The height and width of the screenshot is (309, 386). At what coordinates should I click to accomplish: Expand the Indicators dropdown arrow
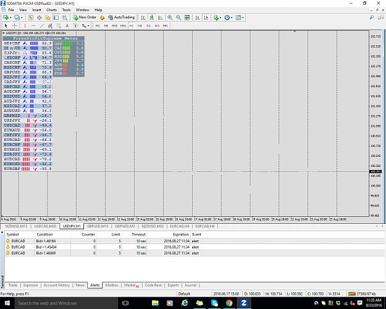[220, 18]
